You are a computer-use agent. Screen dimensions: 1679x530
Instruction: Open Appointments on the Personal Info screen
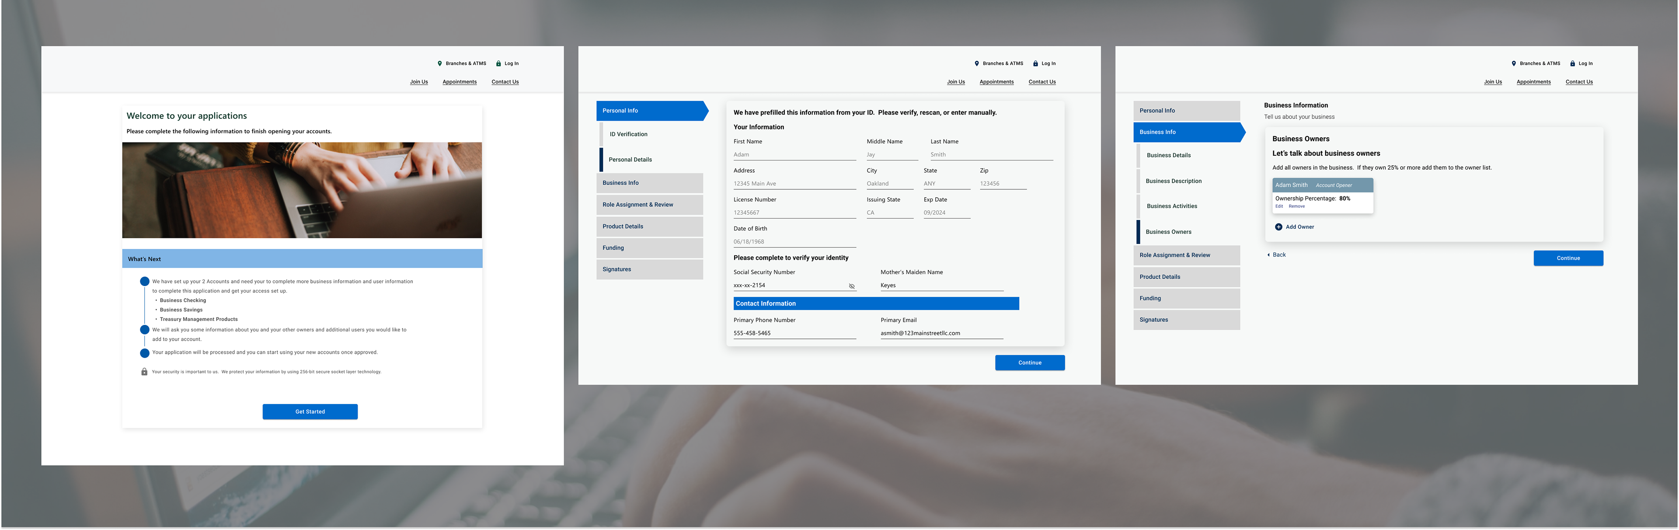[996, 81]
